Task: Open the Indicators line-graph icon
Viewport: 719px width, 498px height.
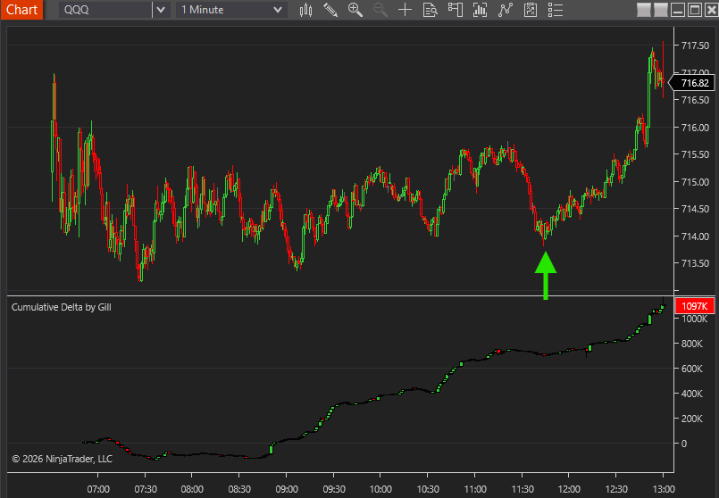Action: coord(506,10)
